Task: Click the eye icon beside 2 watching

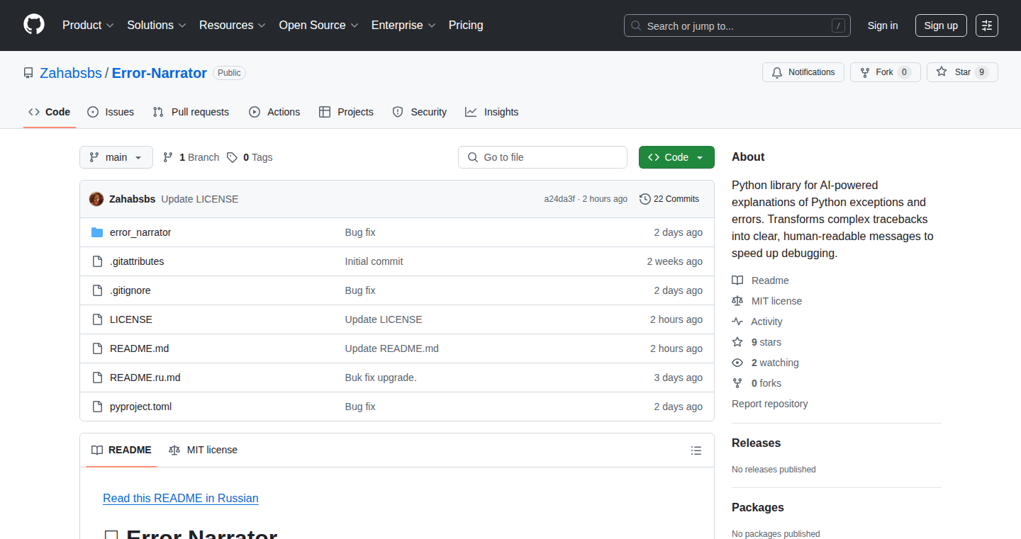Action: (x=737, y=363)
